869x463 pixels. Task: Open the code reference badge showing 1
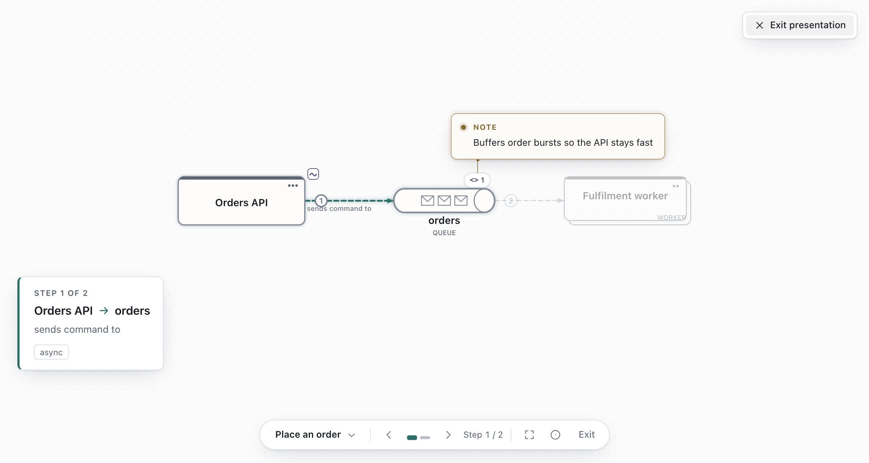pos(477,180)
